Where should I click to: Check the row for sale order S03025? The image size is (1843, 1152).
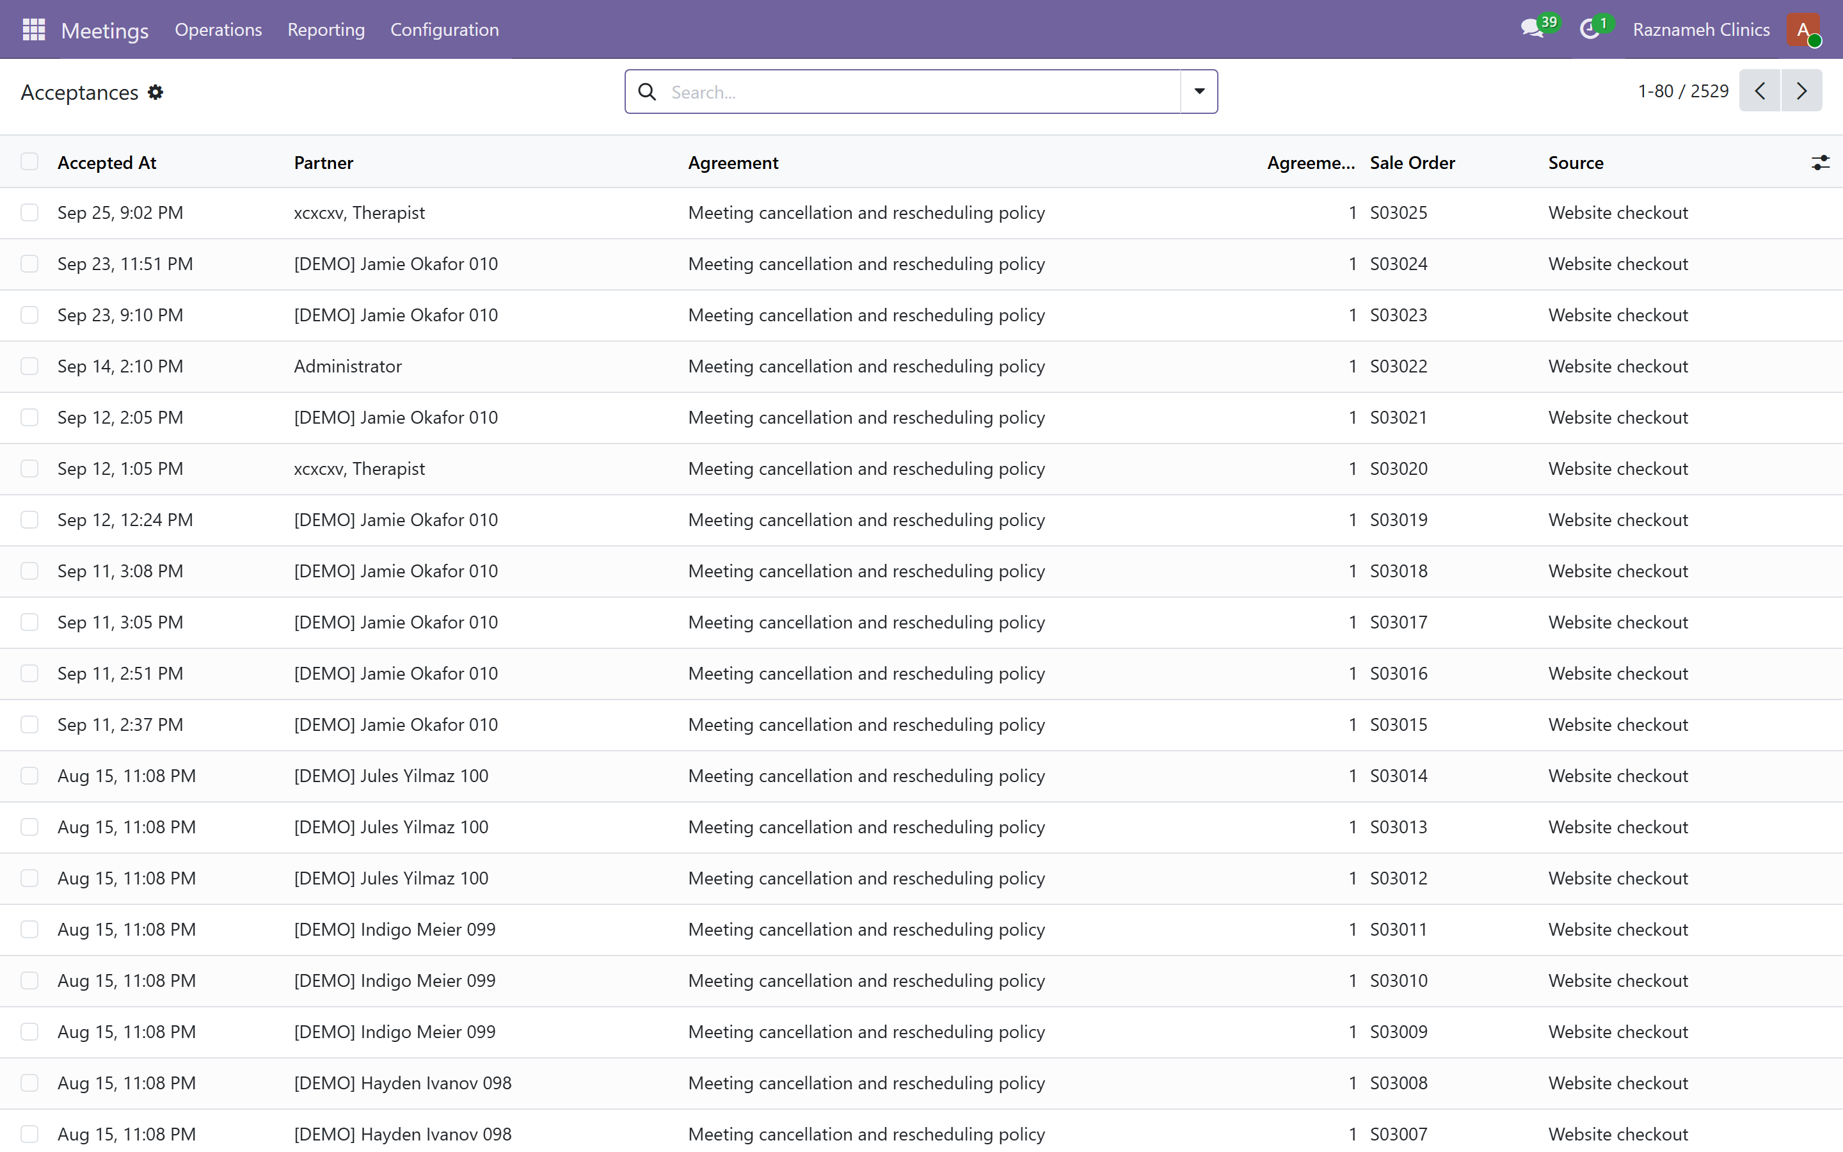[x=29, y=212]
